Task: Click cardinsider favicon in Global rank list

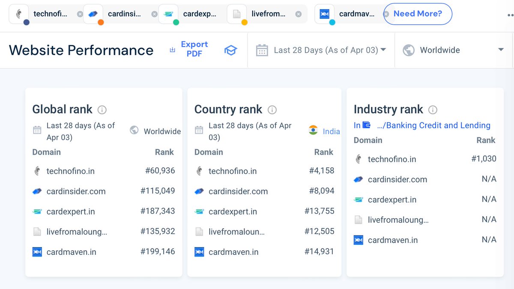Action: (37, 191)
